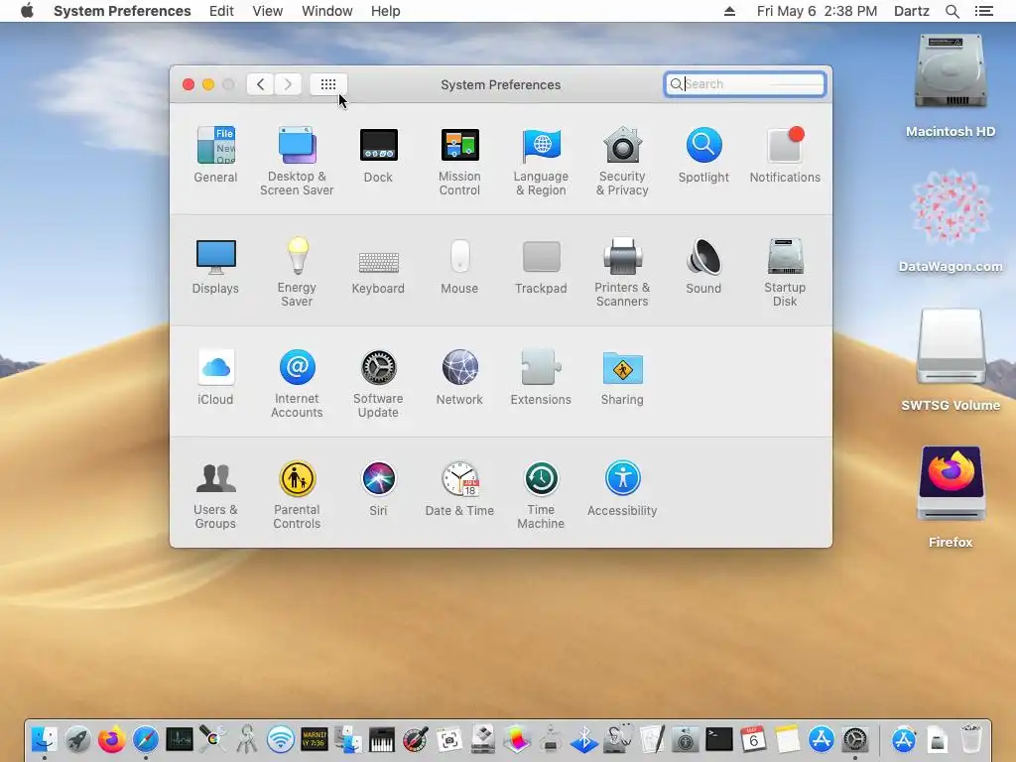This screenshot has height=762, width=1016.
Task: Open the Sound preference pane
Action: (703, 266)
